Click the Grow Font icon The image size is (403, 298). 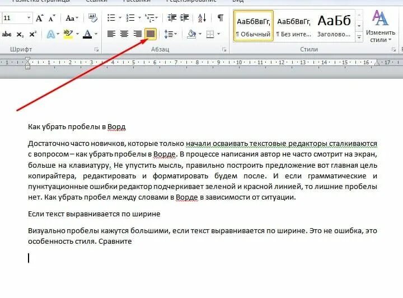pyautogui.click(x=39, y=18)
